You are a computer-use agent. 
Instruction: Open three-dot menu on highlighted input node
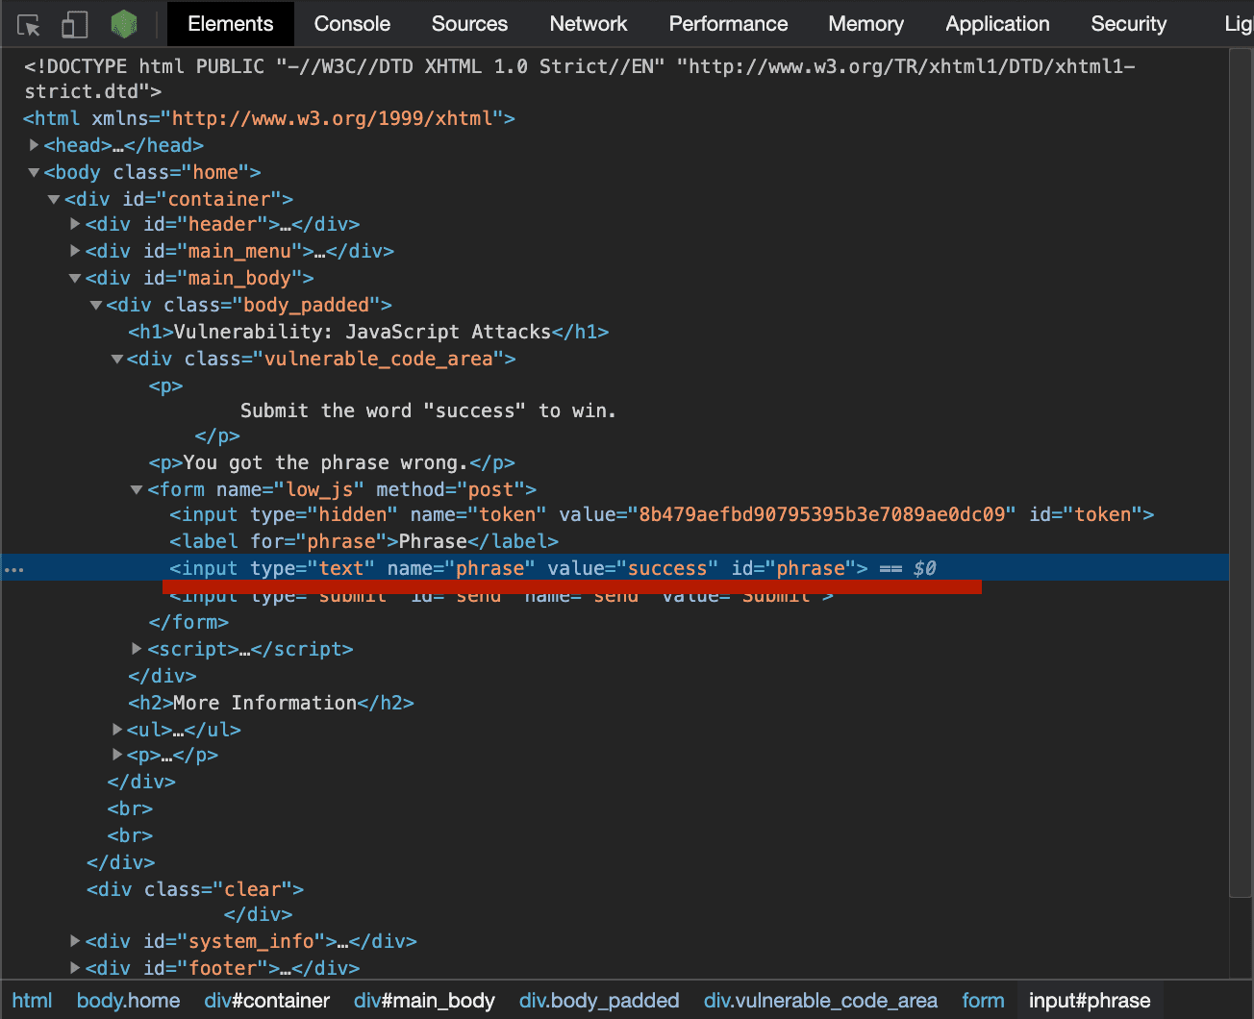(x=13, y=568)
